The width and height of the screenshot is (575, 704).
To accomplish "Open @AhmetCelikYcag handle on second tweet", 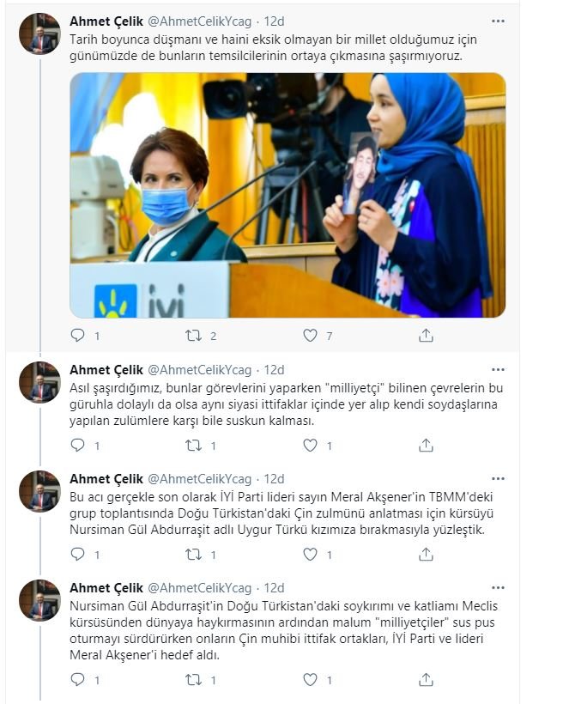I will point(199,370).
